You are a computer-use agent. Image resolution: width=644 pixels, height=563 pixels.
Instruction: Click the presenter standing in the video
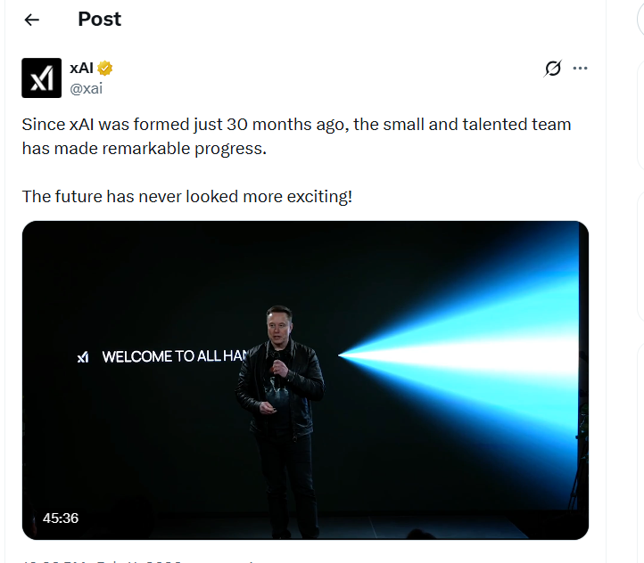[x=279, y=410]
